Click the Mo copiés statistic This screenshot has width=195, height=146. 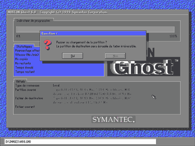click(21, 59)
